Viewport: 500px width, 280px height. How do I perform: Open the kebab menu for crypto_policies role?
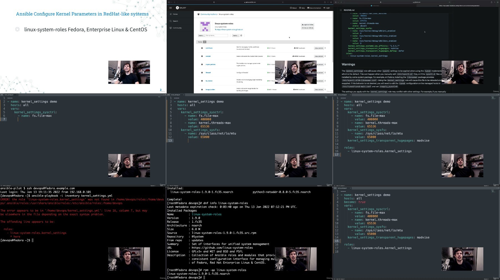pyautogui.click(x=325, y=65)
